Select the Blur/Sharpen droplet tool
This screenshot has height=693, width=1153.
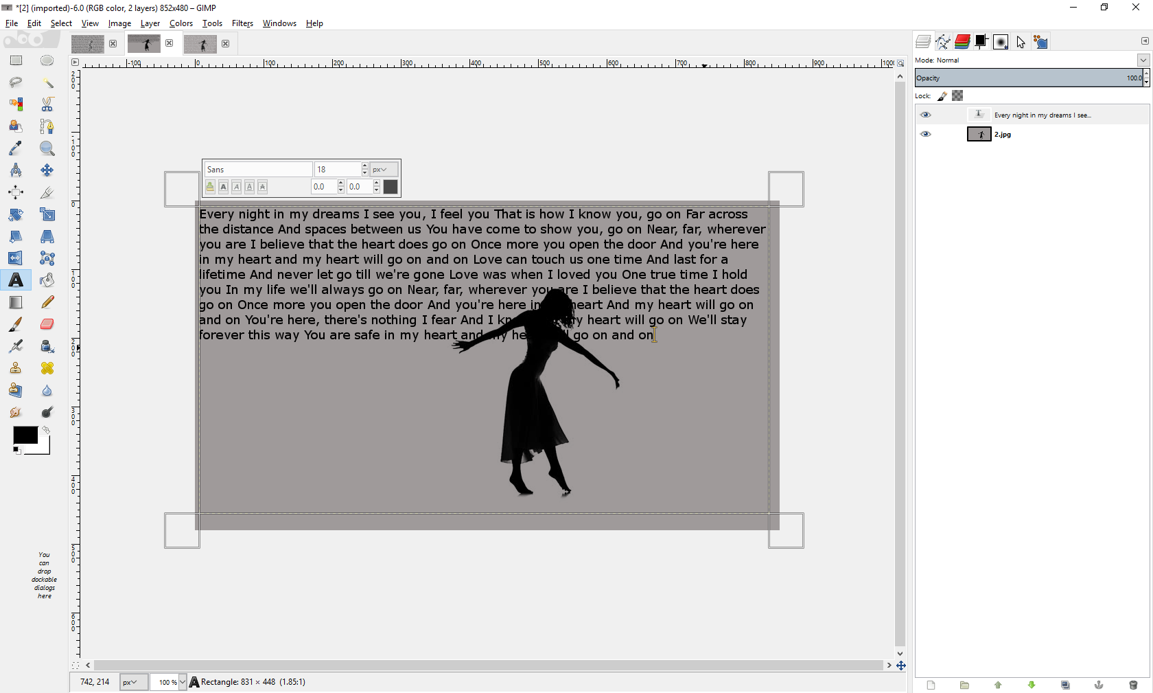point(47,390)
